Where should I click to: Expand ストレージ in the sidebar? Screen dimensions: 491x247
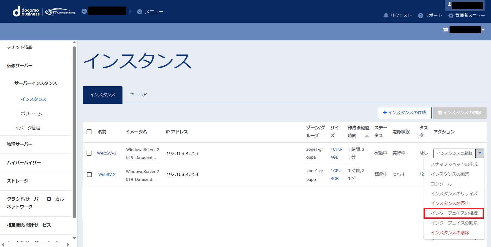pyautogui.click(x=18, y=181)
